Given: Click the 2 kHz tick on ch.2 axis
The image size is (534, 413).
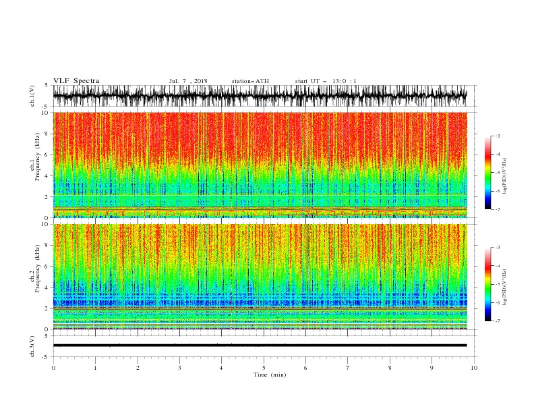Looking at the screenshot, I should pos(47,308).
